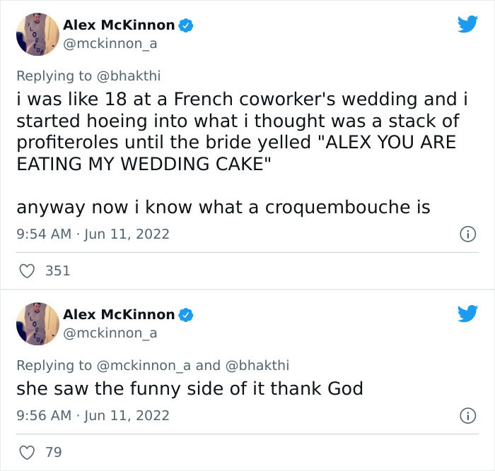Click the verified badge in the first tweet
This screenshot has height=471, width=495.
(x=186, y=25)
